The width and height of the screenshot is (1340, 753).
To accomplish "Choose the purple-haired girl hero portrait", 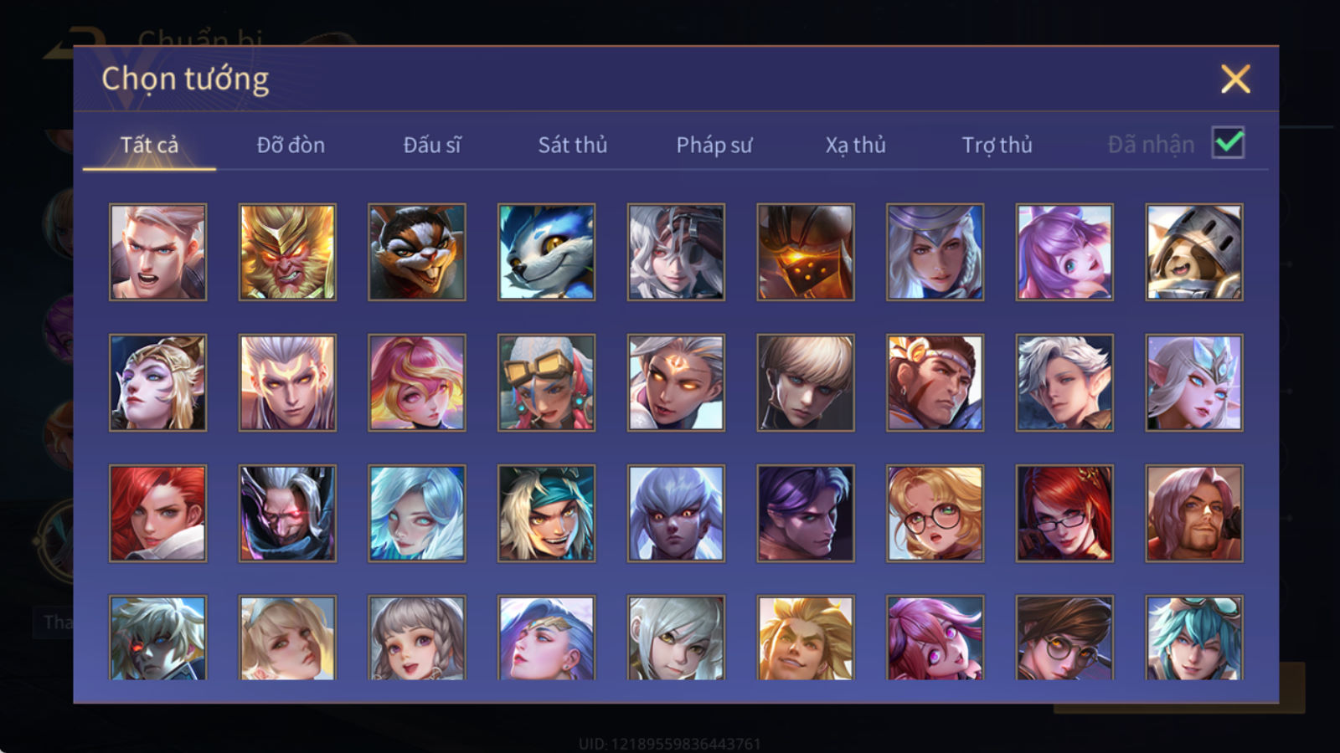I will (x=1064, y=252).
